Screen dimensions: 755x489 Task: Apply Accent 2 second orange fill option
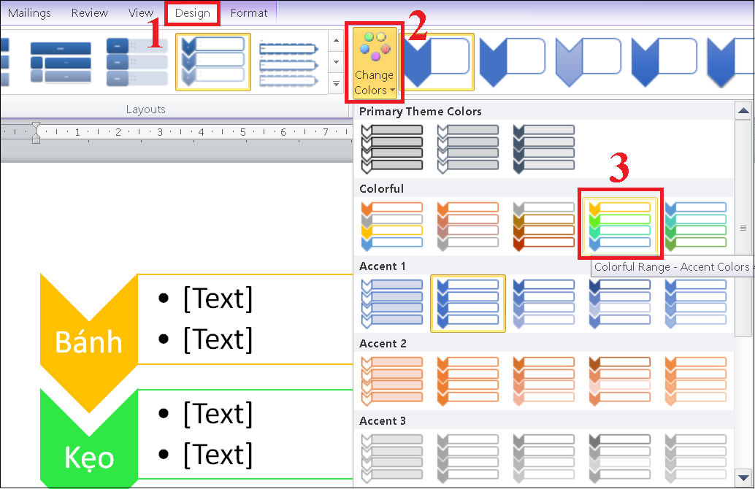pyautogui.click(x=468, y=381)
